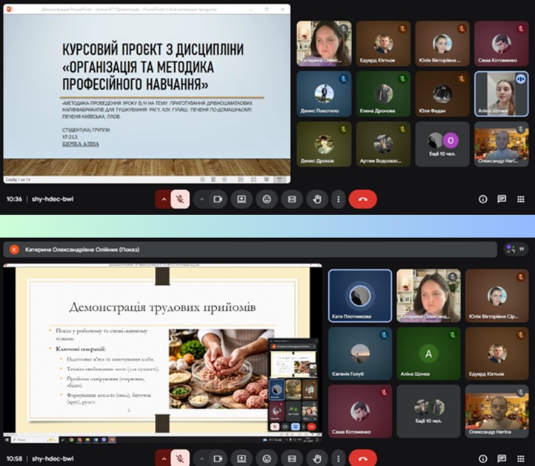Select Катя Плотникова's highlighted video tile
Image resolution: width=535 pixels, height=466 pixels.
click(x=359, y=295)
